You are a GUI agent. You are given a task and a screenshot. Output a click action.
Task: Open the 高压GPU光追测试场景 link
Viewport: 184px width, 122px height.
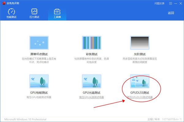[91, 97]
